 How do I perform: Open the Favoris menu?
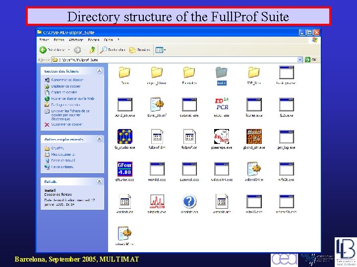point(94,40)
